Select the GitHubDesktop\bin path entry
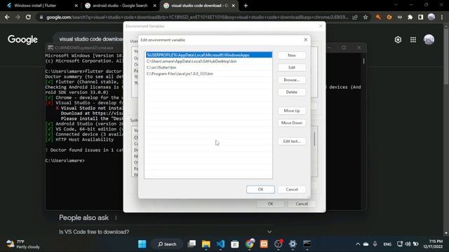Viewport: 449px width, 252px height. tap(209, 61)
